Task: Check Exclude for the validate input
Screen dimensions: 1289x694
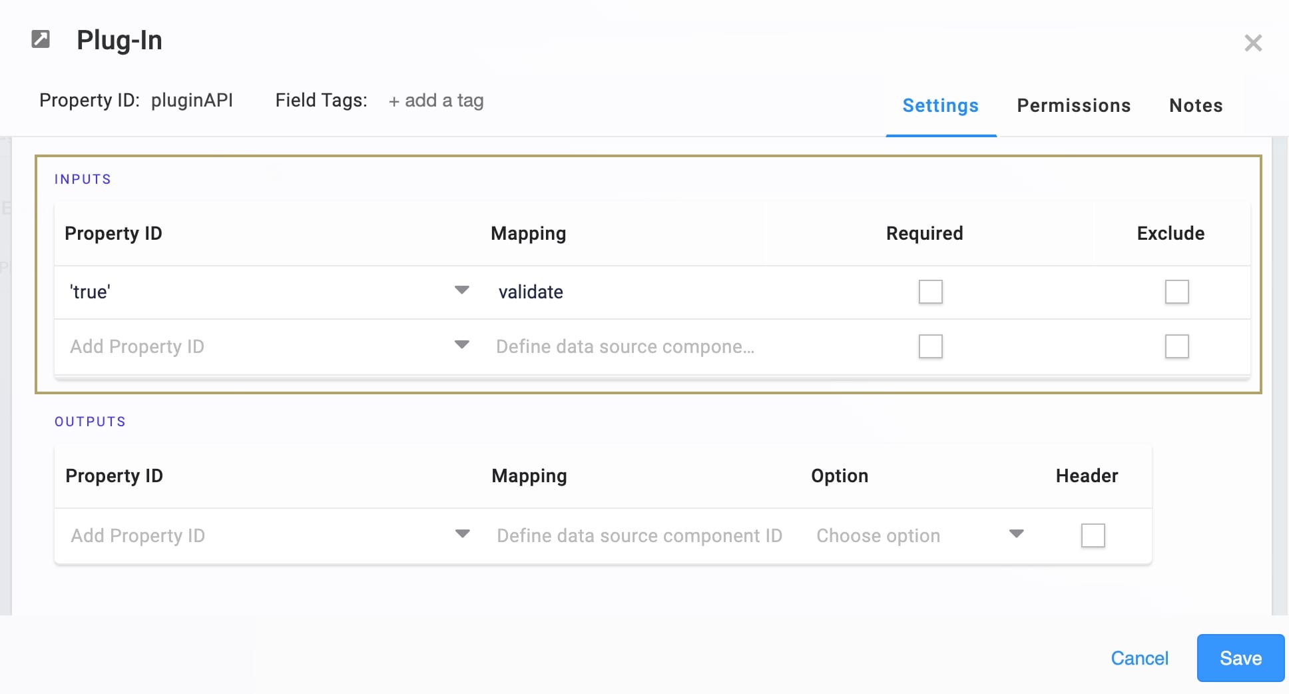Action: [x=1176, y=292]
